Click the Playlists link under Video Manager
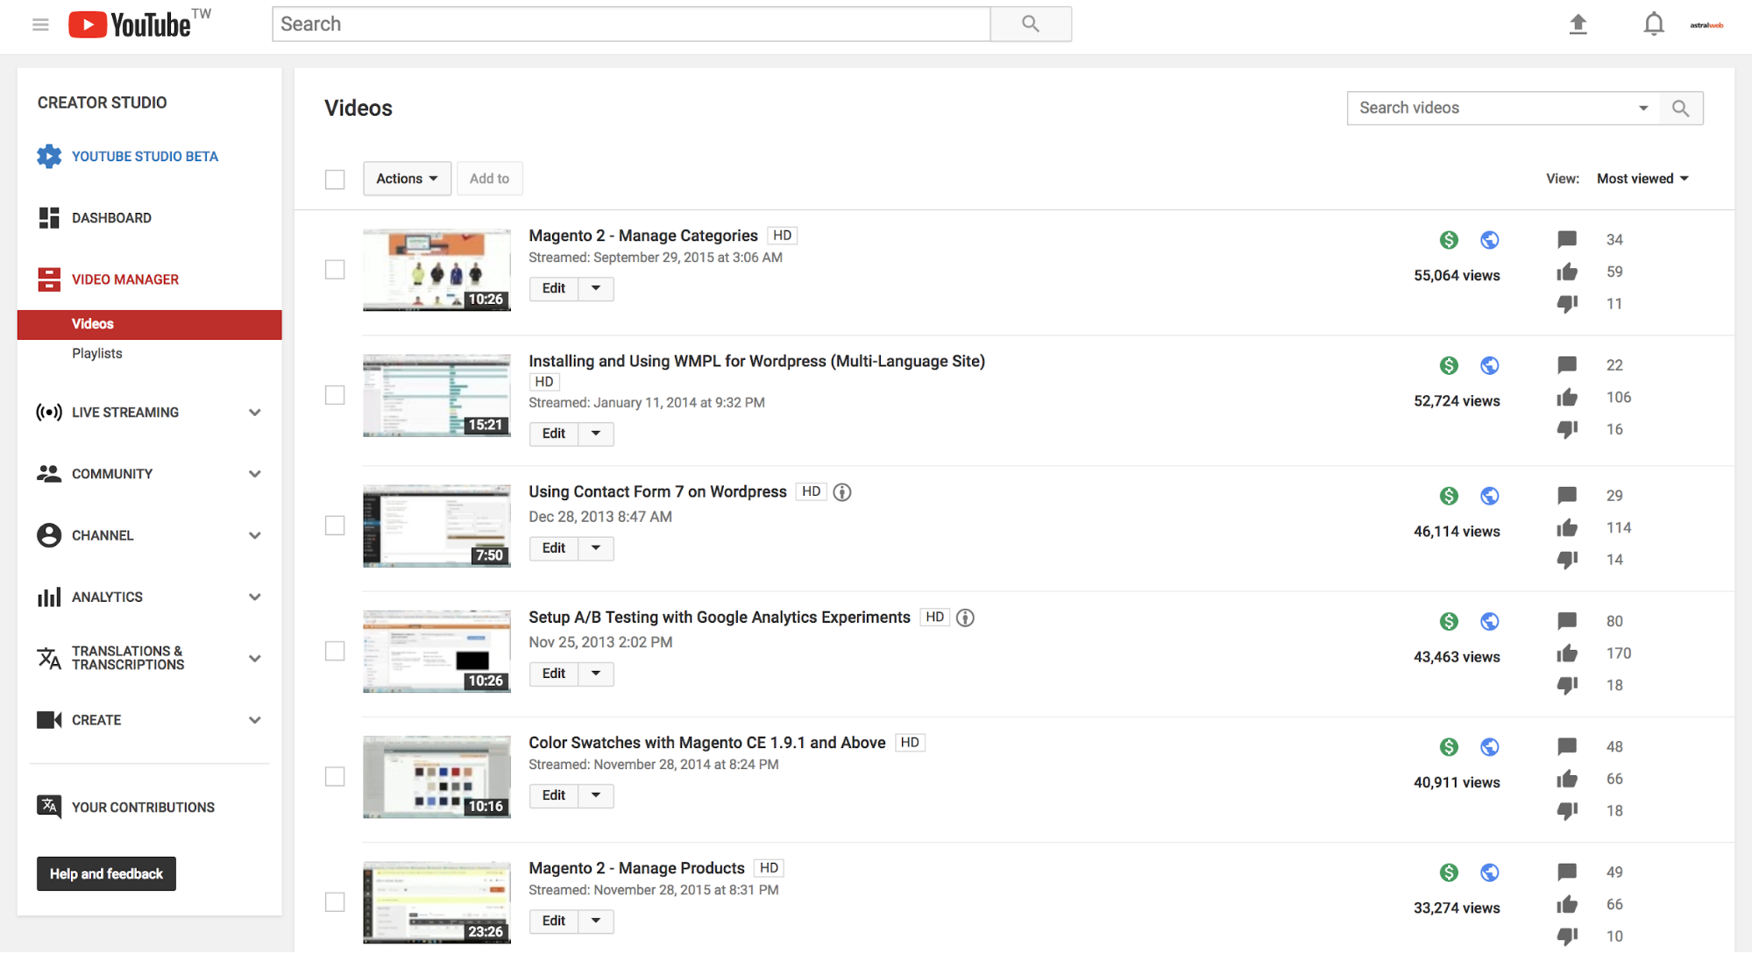 point(97,352)
